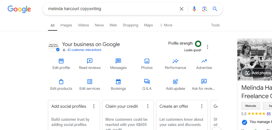The width and height of the screenshot is (272, 130).
Task: Click the Add social profiles card title
Action: point(69,106)
